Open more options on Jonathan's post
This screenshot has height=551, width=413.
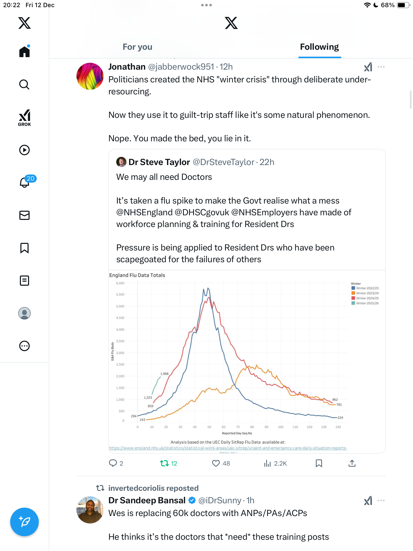[x=381, y=67]
